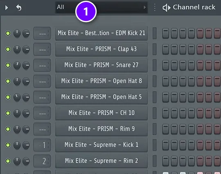This screenshot has width=221, height=174.
Task: Select the PRISM Clap 43 channel selector LED
Action: coord(155,49)
